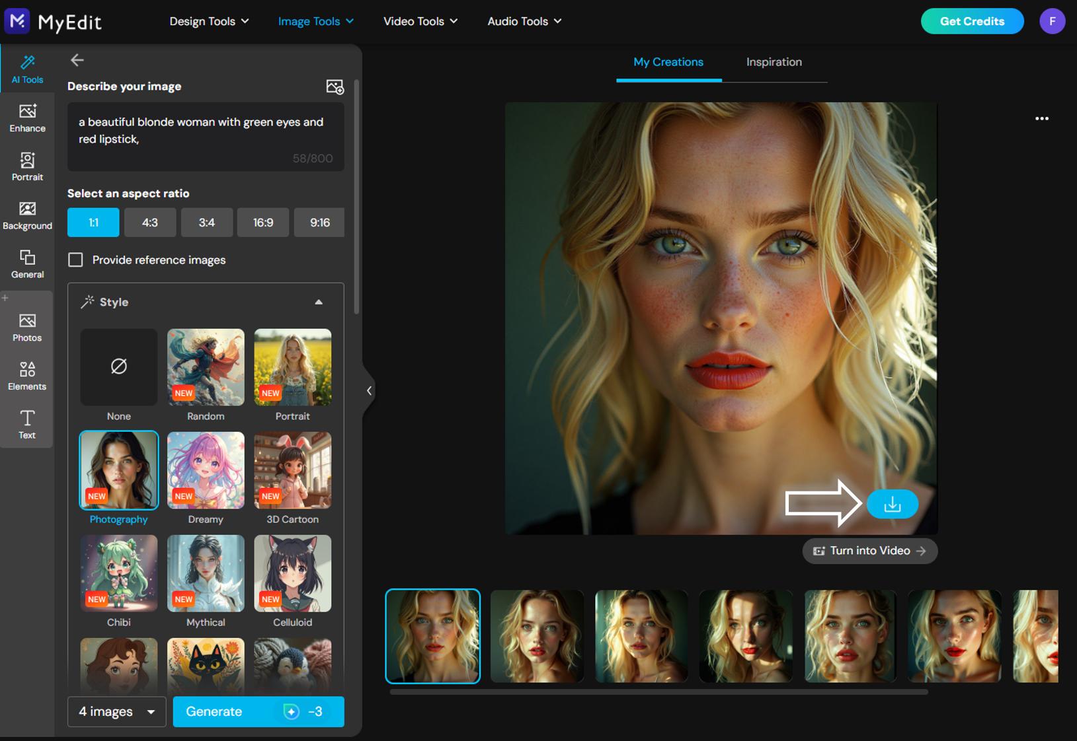Collapse the left panel with the chevron handle
This screenshot has width=1077, height=741.
pos(369,391)
